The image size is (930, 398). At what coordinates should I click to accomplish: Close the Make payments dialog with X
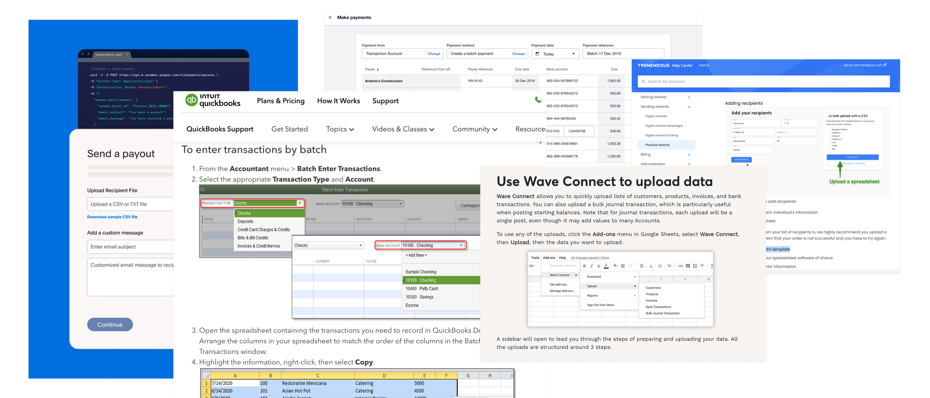(330, 17)
